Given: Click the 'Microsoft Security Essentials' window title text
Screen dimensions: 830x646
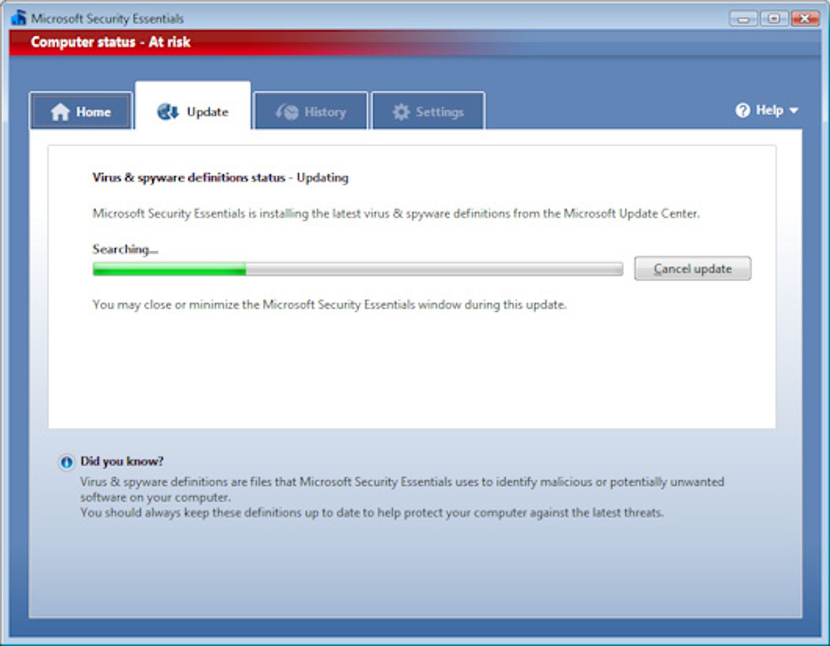Looking at the screenshot, I should (107, 19).
